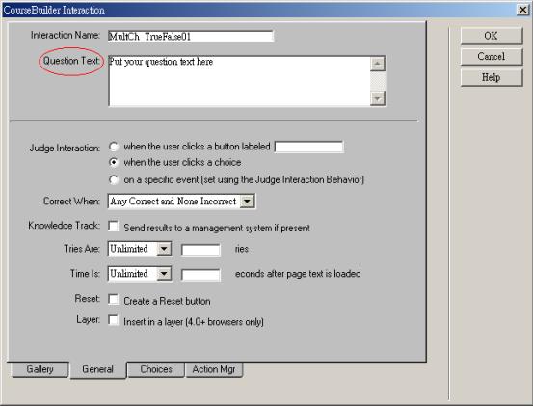This screenshot has height=406, width=533.
Task: Click scroll down arrow in Question Text box
Action: pyautogui.click(x=377, y=98)
